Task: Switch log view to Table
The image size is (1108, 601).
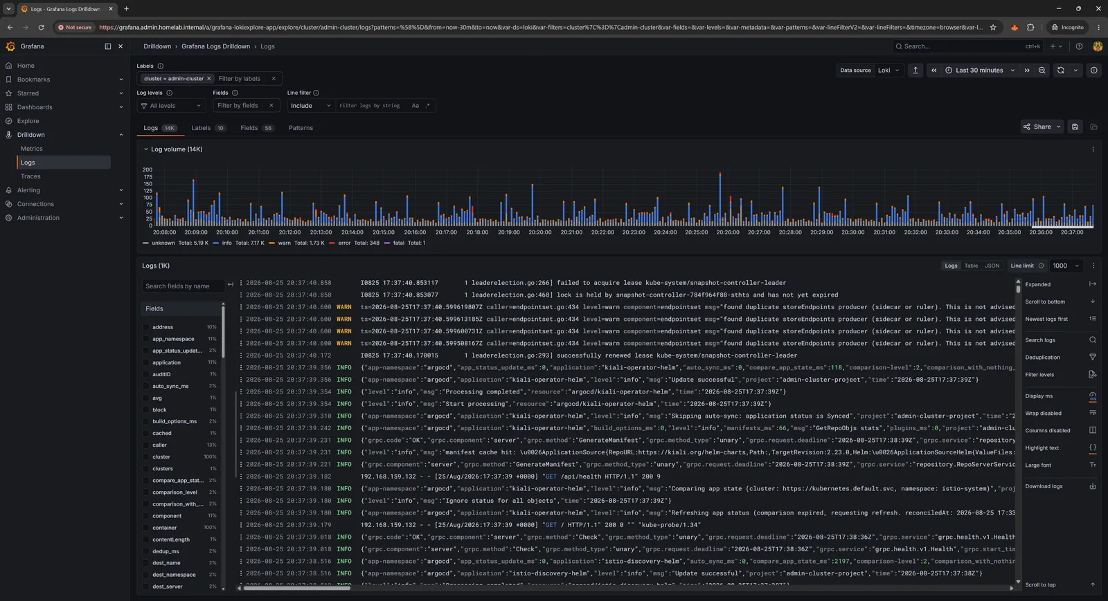Action: (972, 266)
